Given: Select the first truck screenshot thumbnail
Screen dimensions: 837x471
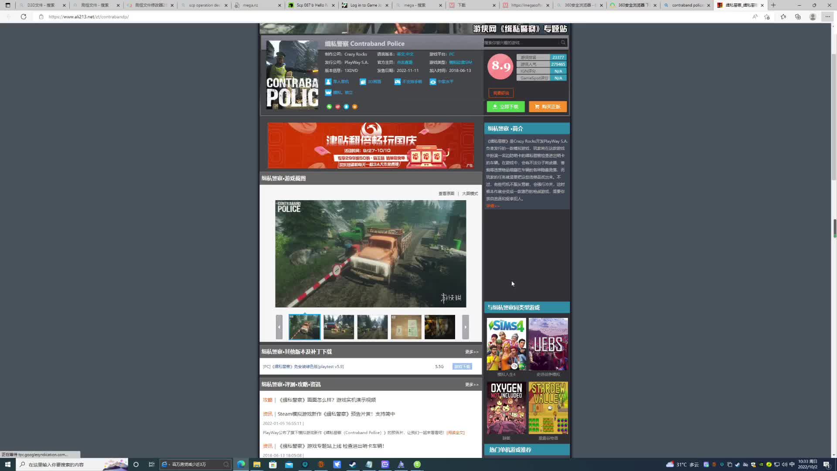Looking at the screenshot, I should tap(305, 327).
